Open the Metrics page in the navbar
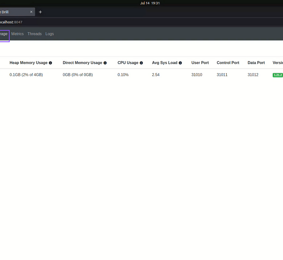The width and height of the screenshot is (283, 260). pyautogui.click(x=17, y=34)
